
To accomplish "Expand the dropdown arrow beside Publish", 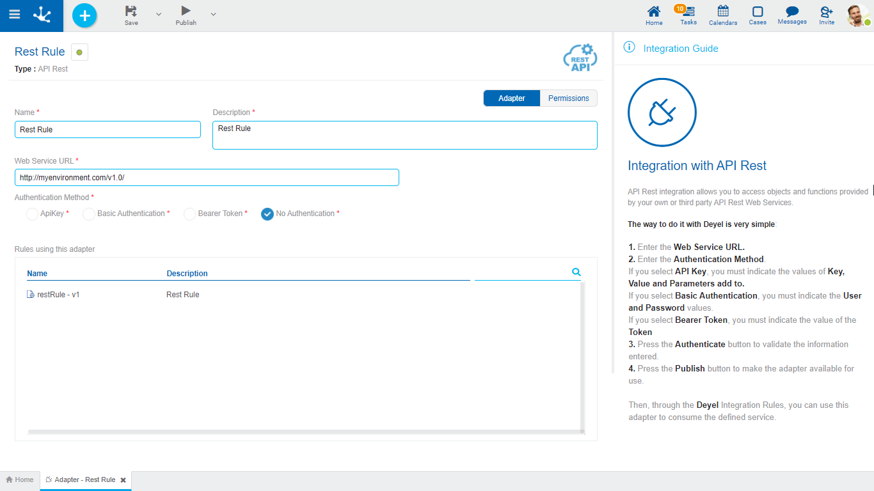I will click(213, 14).
